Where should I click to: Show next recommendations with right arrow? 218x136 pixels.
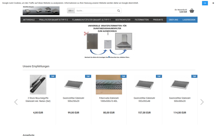(202, 102)
